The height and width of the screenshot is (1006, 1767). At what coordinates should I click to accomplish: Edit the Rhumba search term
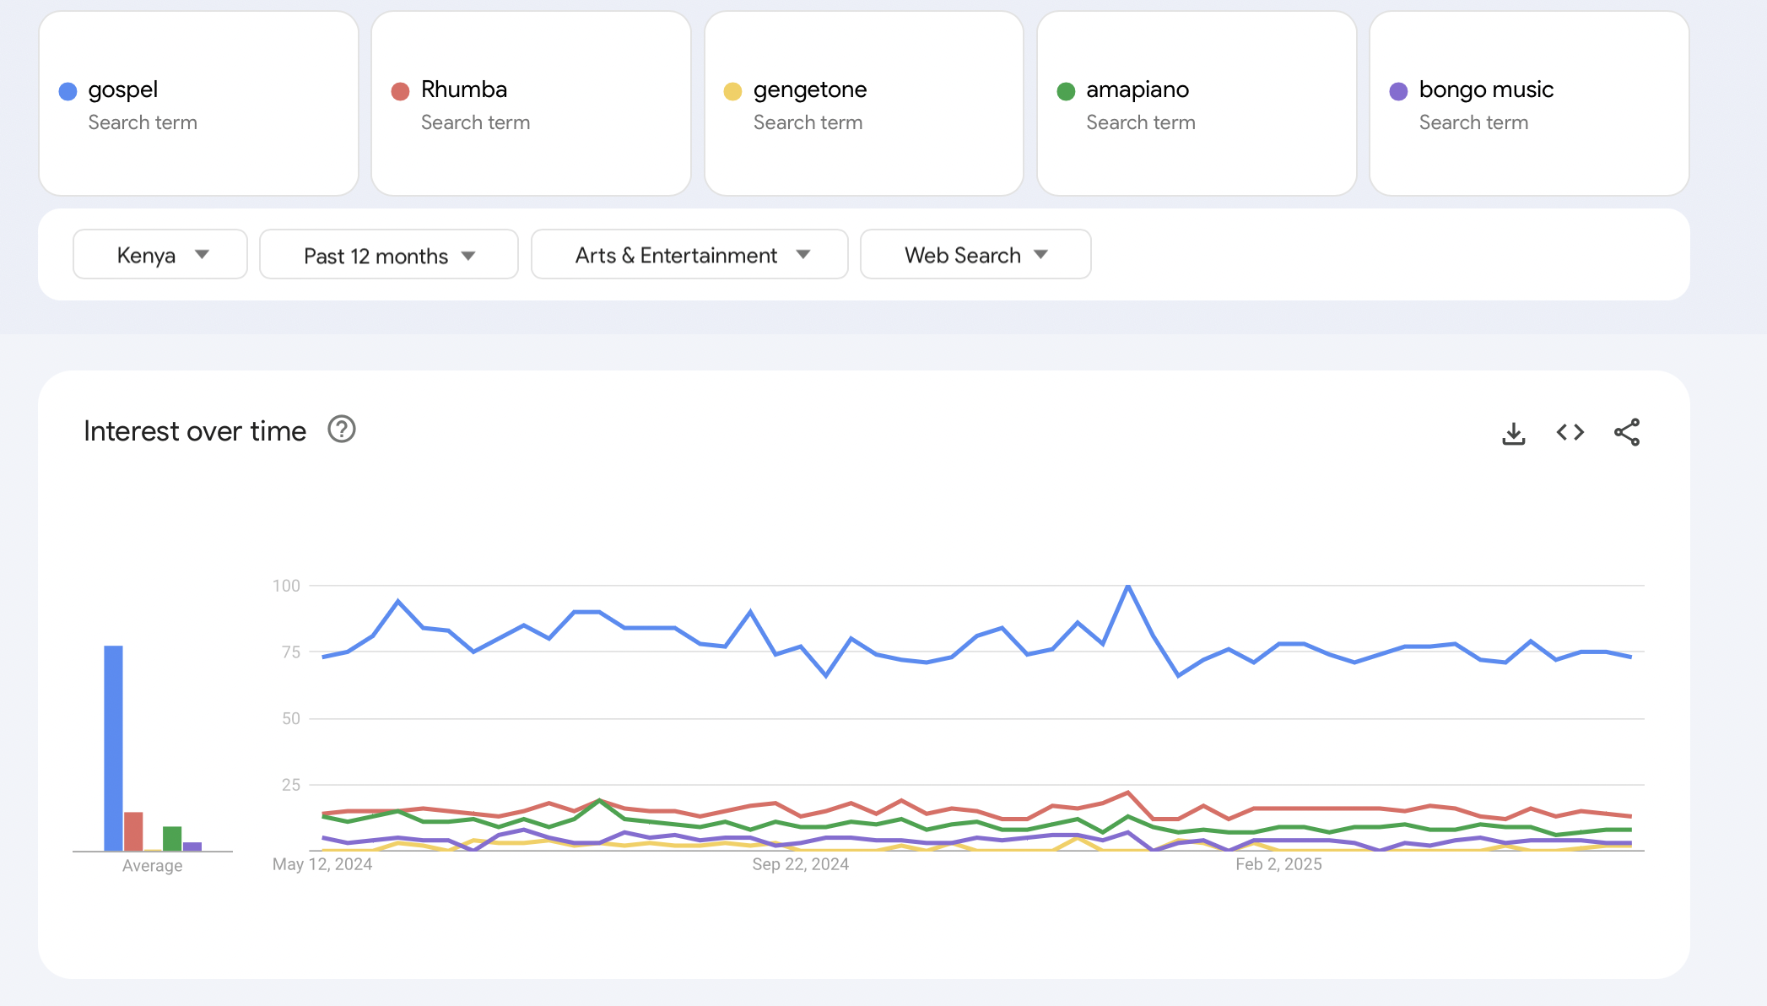(x=464, y=89)
